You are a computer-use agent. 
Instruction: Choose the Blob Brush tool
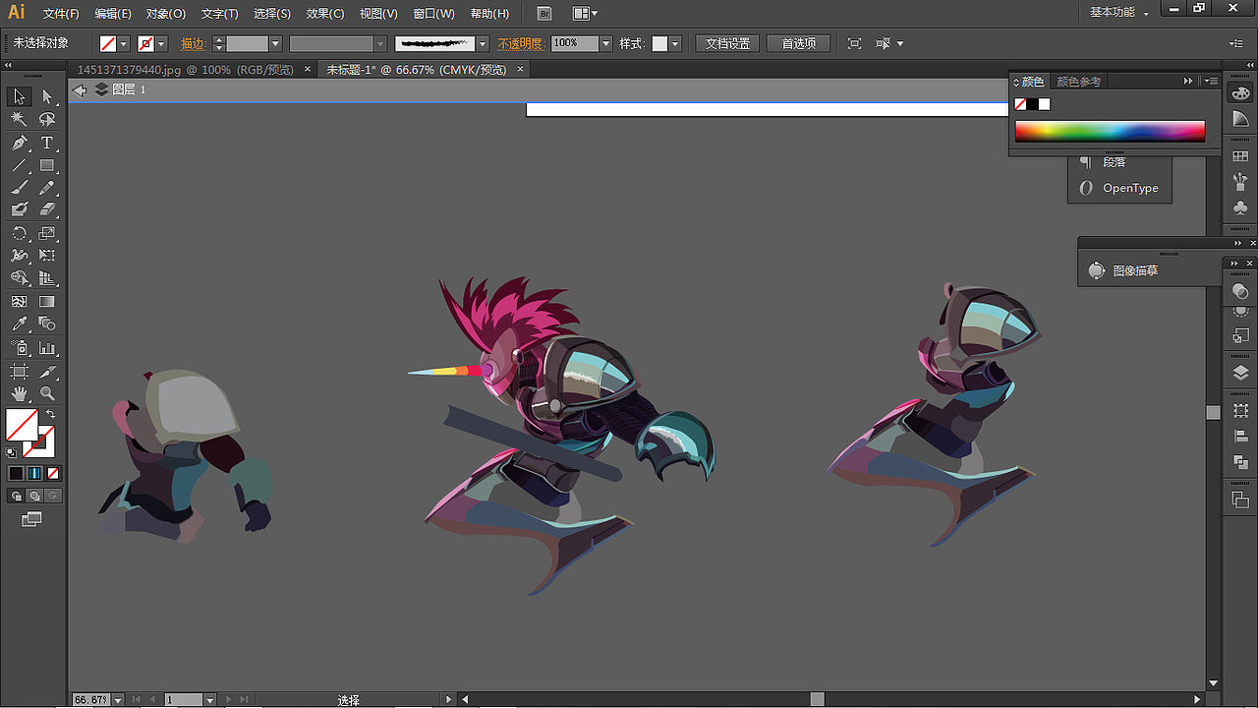[19, 209]
